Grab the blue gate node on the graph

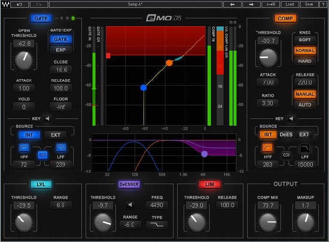pos(144,88)
